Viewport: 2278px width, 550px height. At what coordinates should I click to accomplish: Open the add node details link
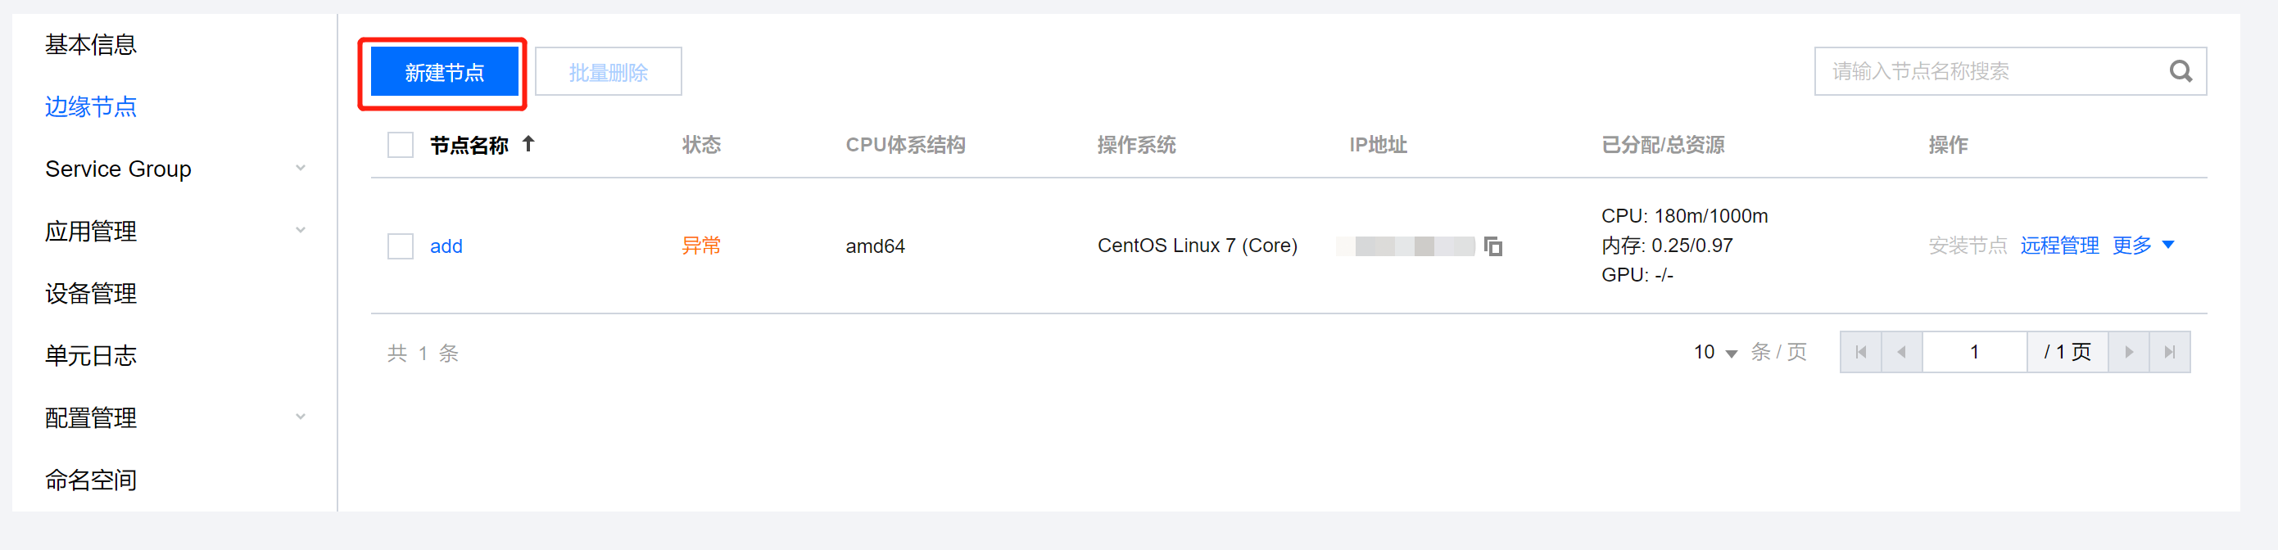coord(446,246)
